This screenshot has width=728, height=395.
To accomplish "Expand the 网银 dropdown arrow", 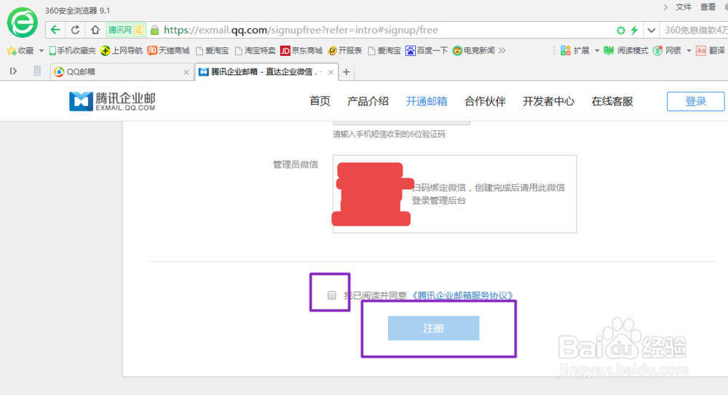I will coord(689,51).
